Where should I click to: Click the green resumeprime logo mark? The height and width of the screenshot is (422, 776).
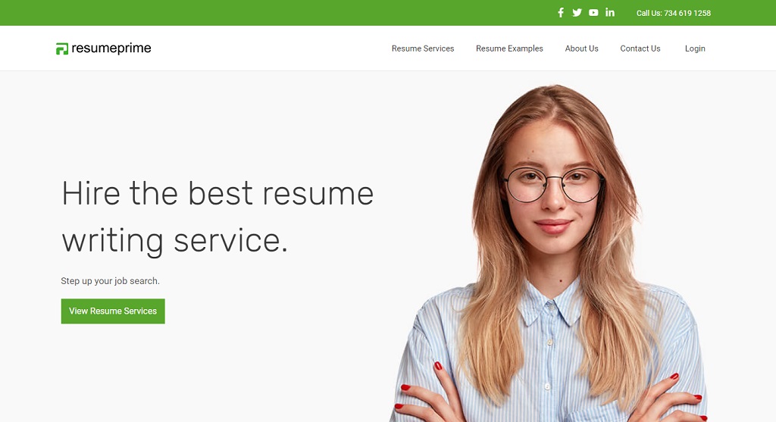tap(62, 48)
